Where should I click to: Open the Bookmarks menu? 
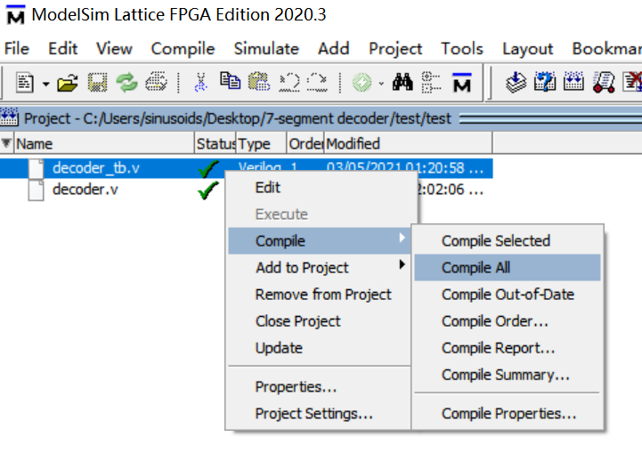click(606, 49)
